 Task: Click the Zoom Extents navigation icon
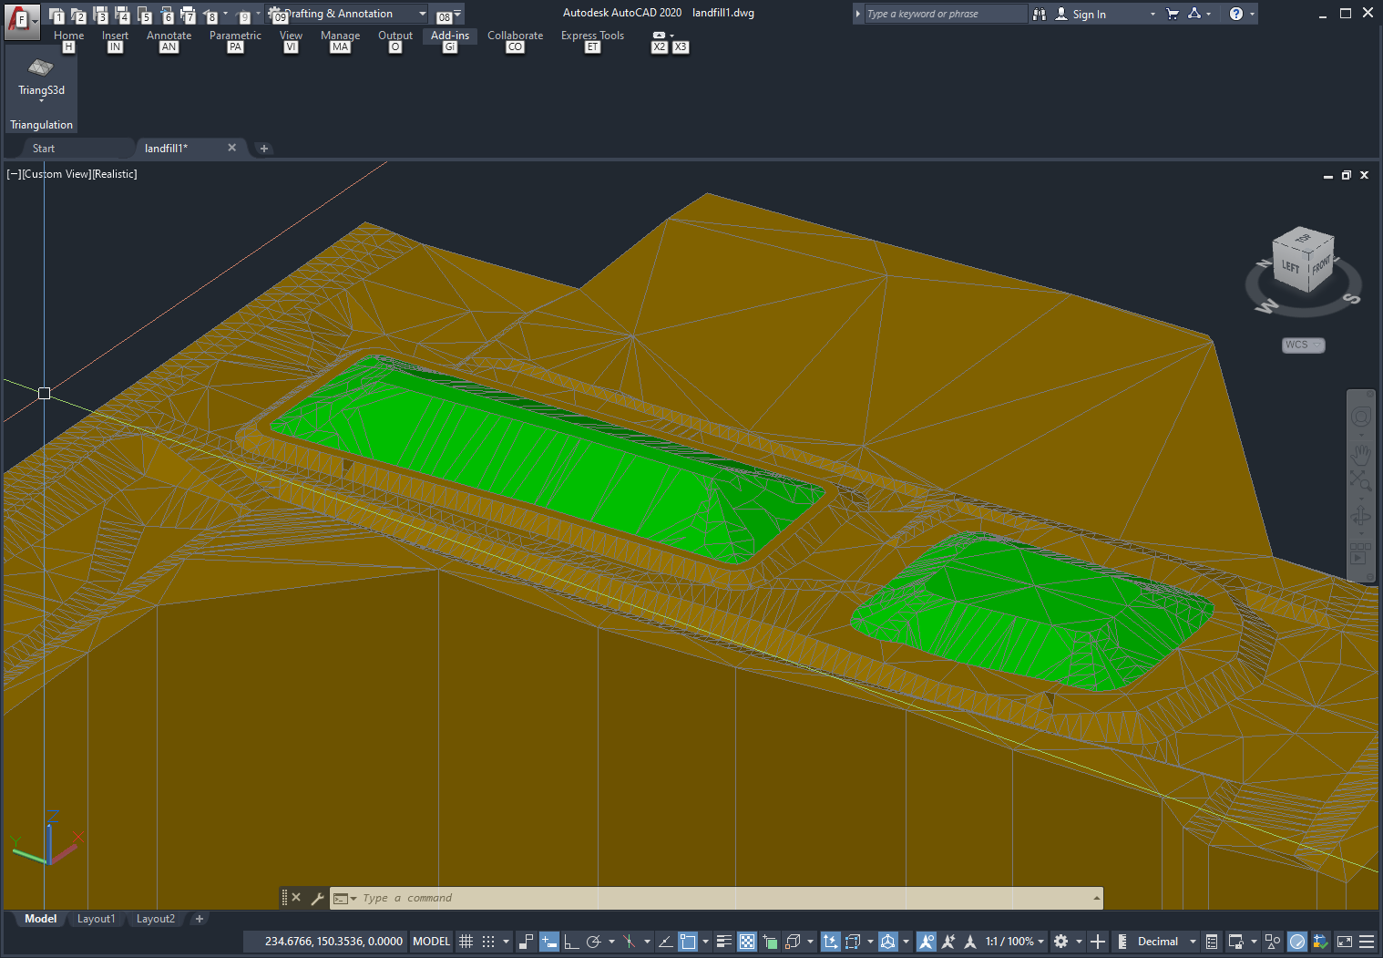[1360, 481]
